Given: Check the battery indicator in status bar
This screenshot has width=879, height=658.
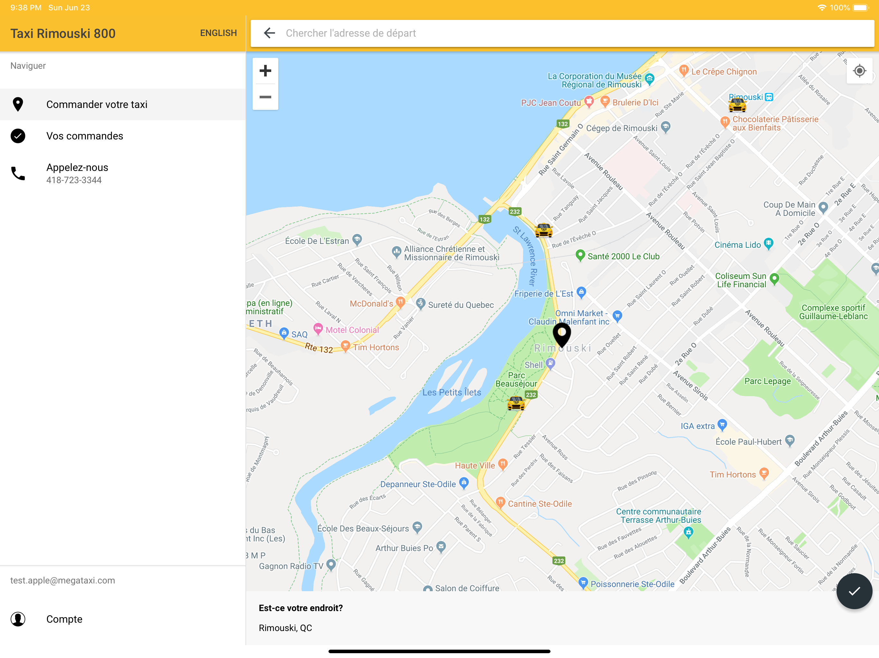Looking at the screenshot, I should [861, 7].
